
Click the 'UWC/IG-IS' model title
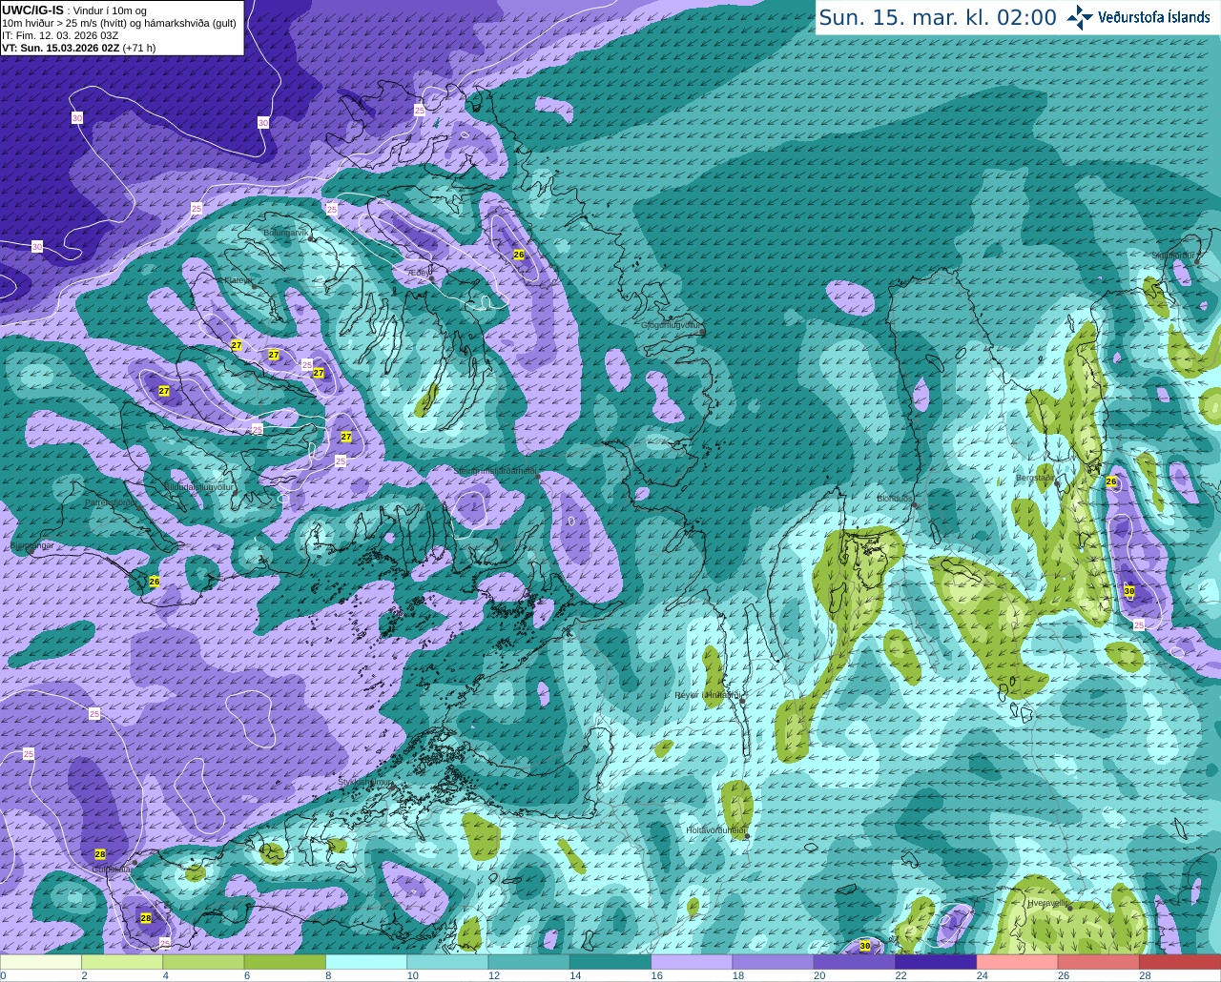click(32, 10)
